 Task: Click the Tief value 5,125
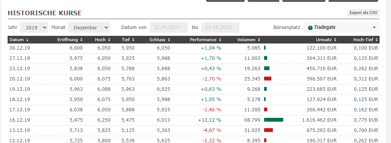[x=128, y=130]
